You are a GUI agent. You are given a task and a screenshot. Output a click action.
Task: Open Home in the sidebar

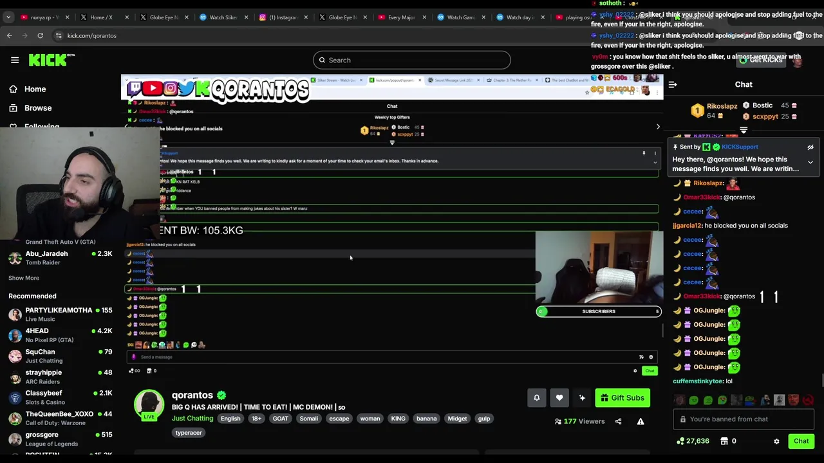(x=28, y=89)
